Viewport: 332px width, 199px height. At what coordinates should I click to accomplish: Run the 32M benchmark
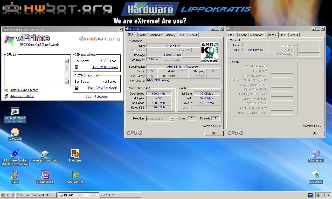coord(105,67)
